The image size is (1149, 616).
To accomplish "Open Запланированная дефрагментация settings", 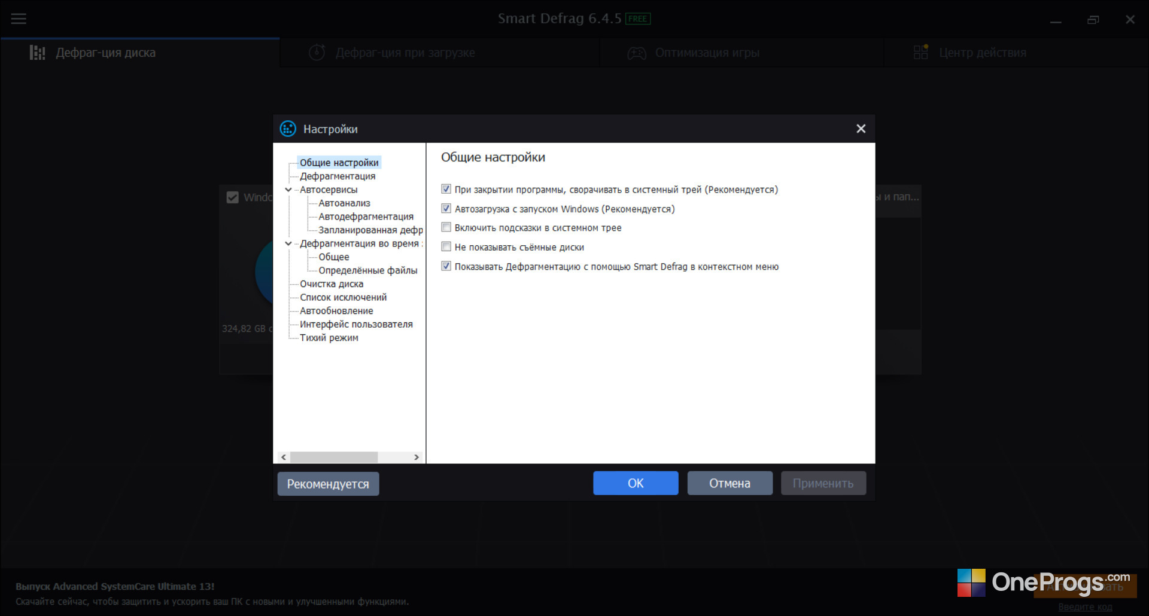I will pyautogui.click(x=370, y=230).
